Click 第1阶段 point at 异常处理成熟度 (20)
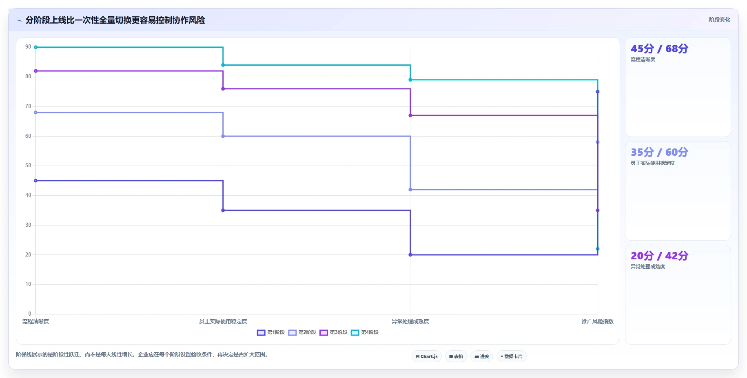747x378 pixels. pos(410,255)
